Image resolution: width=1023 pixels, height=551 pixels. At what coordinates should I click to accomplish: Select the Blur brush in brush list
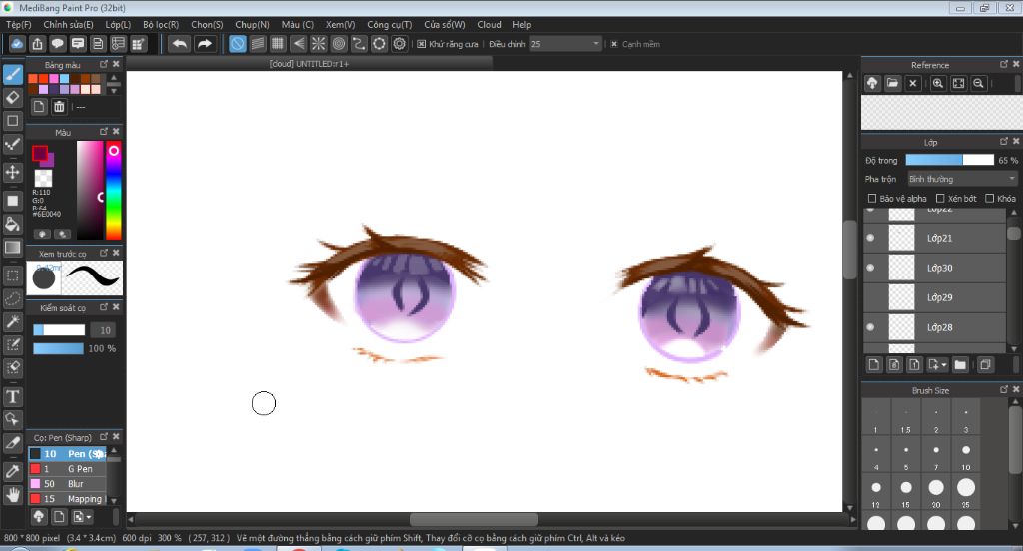click(76, 484)
